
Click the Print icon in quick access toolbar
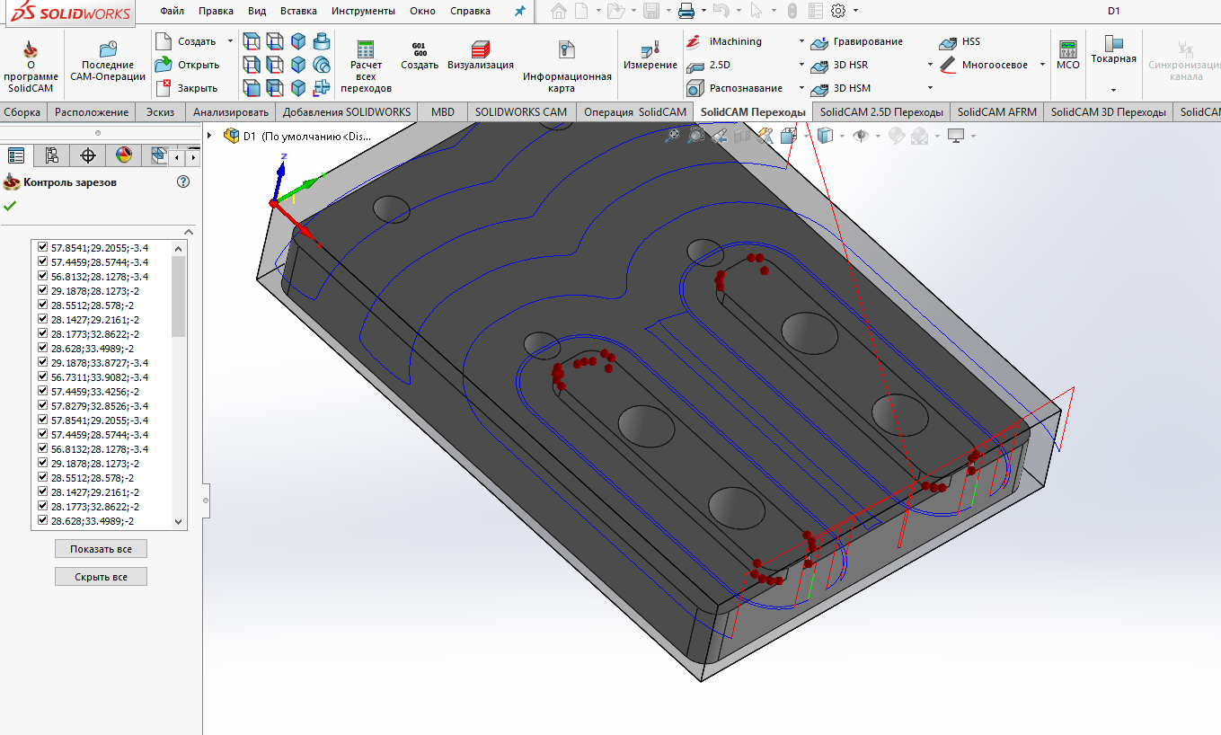pyautogui.click(x=686, y=11)
